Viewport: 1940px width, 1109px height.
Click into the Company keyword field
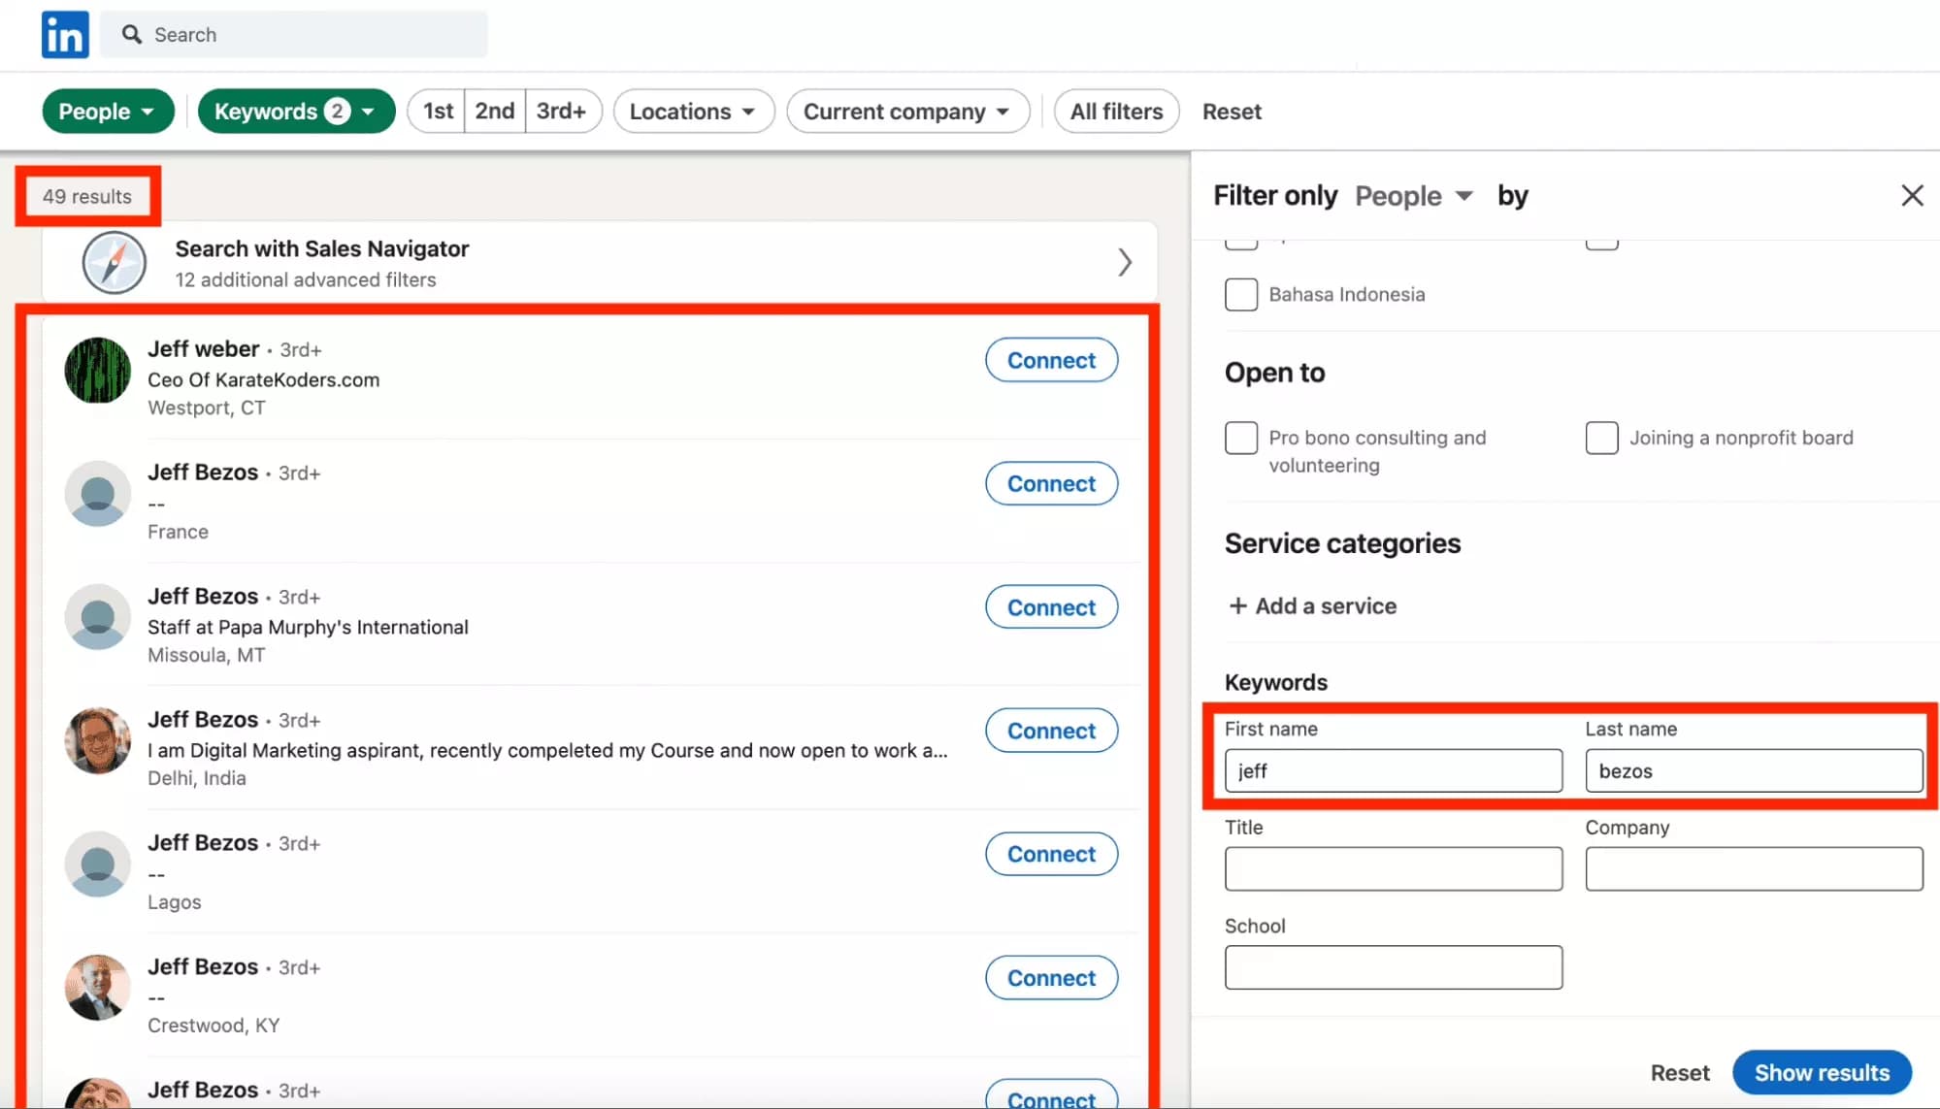tap(1753, 869)
